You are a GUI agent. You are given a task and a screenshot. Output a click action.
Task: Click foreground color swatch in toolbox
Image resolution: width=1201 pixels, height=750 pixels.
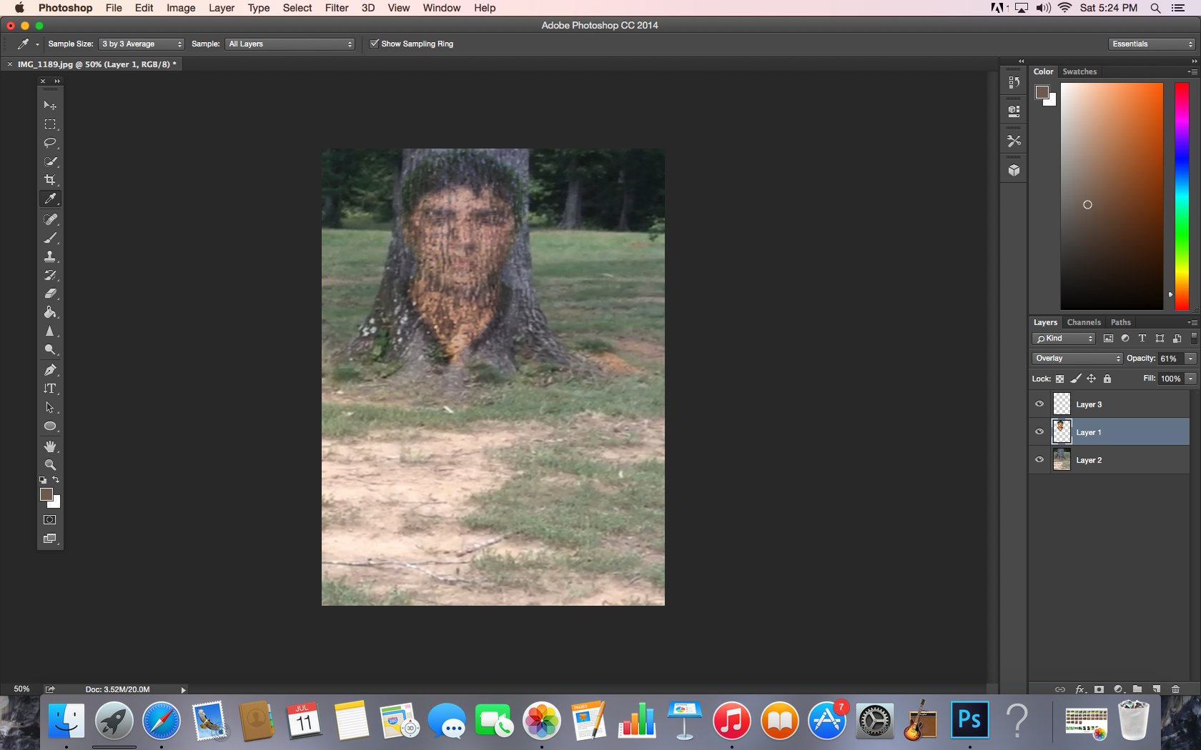pyautogui.click(x=46, y=494)
